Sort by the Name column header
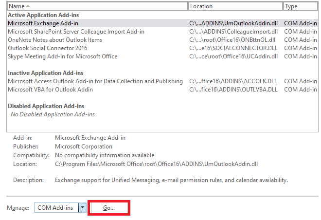 97,6
